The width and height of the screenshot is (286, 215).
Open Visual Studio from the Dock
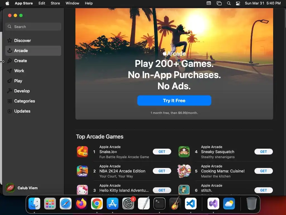[x=213, y=204]
